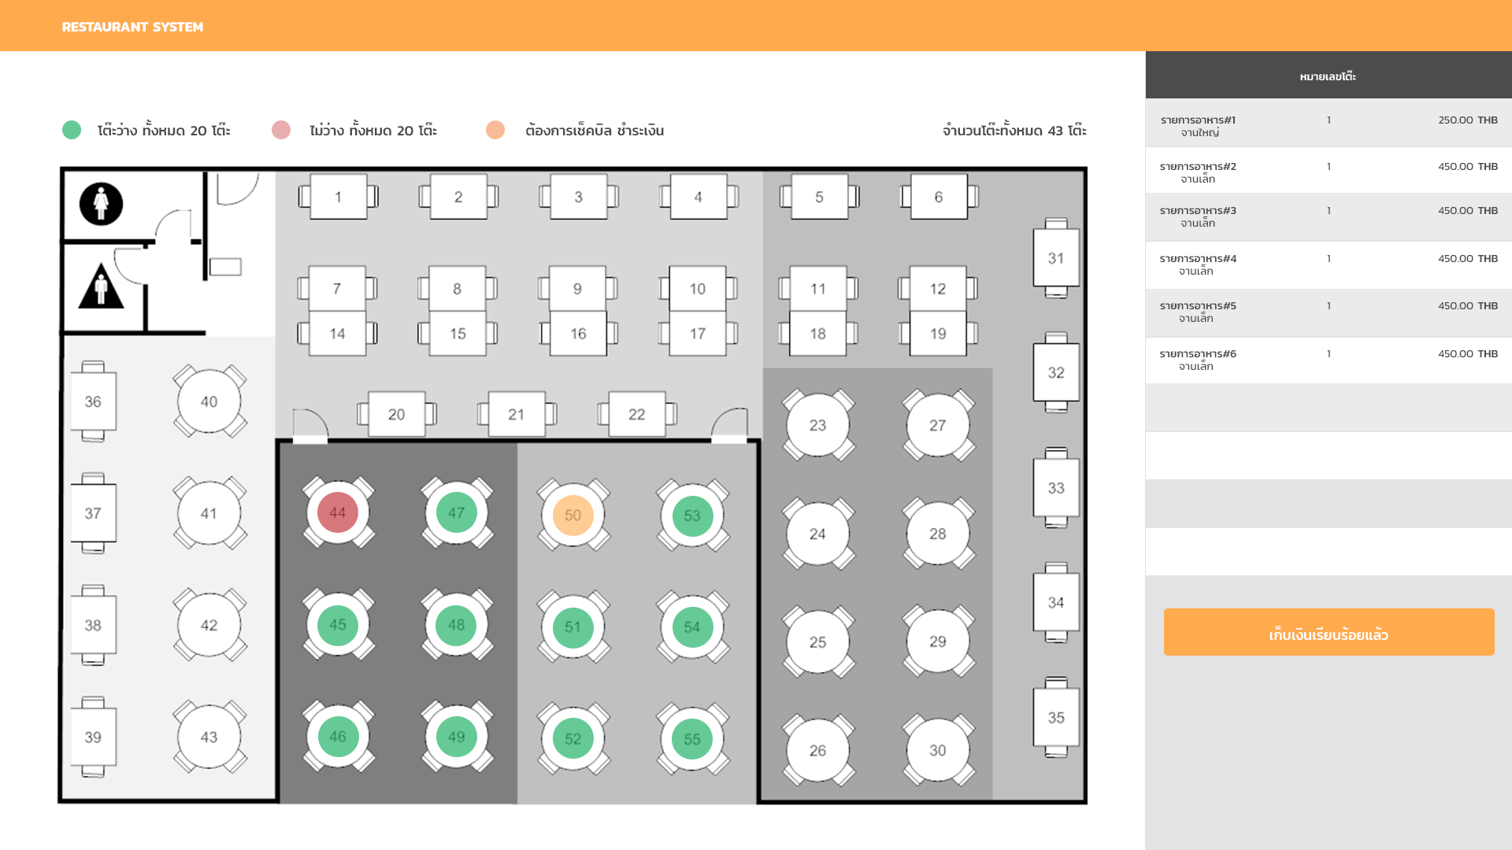Select available green table 53

coord(692,516)
